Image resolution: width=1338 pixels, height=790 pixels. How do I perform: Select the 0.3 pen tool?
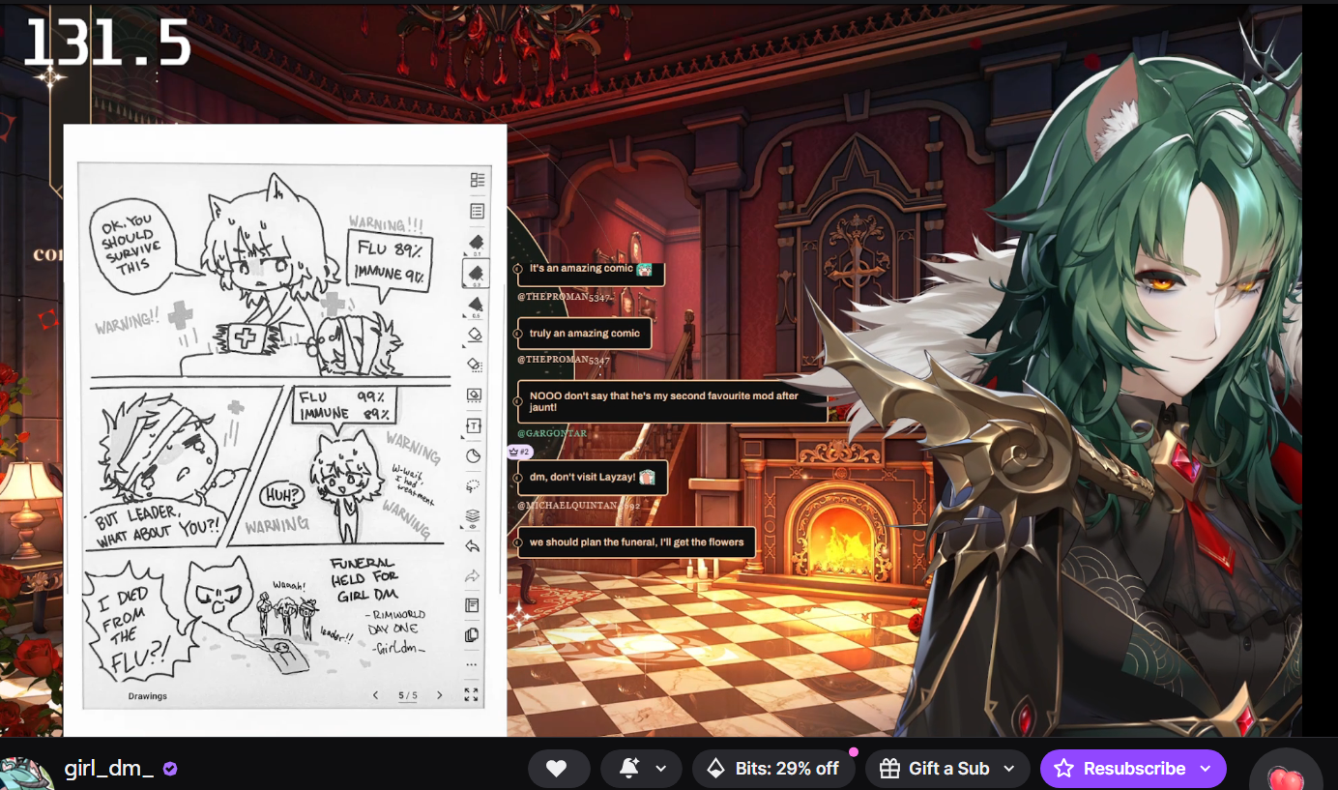point(476,275)
